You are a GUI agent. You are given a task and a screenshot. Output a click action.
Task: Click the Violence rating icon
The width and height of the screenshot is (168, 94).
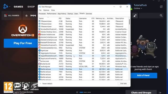tap(26, 86)
